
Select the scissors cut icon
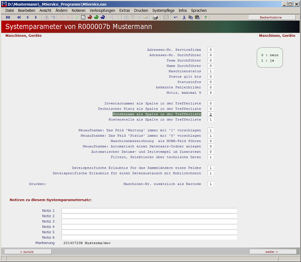184,17
